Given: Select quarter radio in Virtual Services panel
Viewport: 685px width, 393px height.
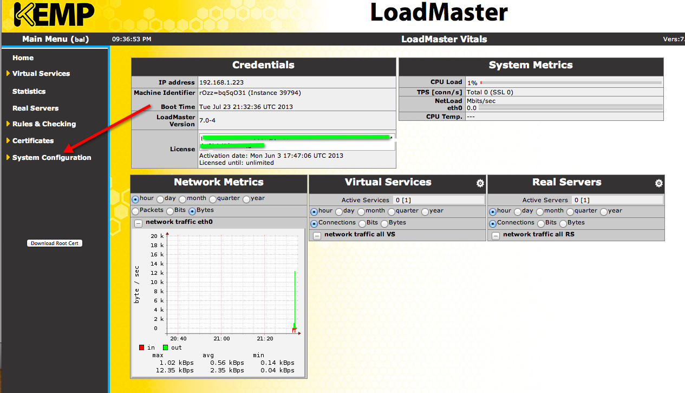Looking at the screenshot, I should coord(392,211).
